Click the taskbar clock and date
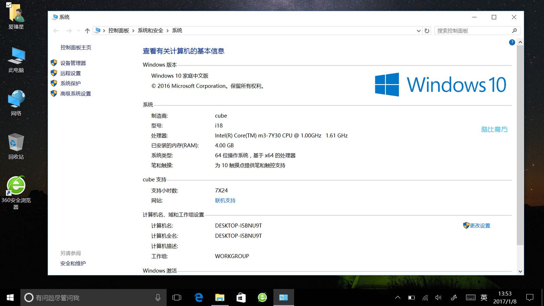 [505, 298]
